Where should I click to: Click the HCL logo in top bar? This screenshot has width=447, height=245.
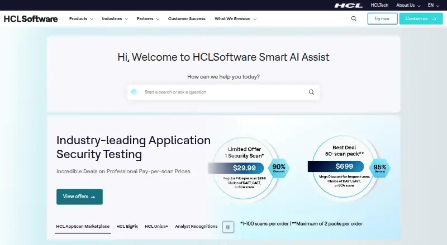click(348, 6)
